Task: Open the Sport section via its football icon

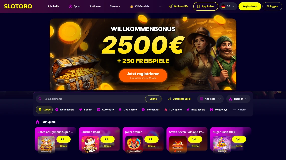Action: pyautogui.click(x=70, y=6)
